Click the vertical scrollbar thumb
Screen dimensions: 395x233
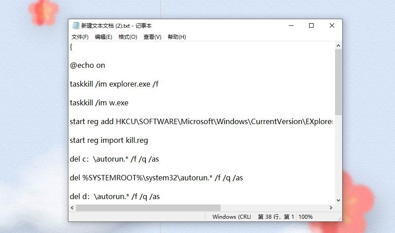click(x=338, y=82)
